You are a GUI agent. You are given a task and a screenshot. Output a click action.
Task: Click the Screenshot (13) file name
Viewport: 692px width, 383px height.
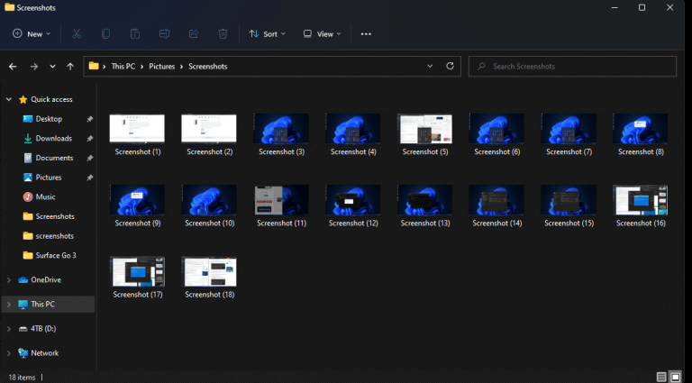pos(425,223)
